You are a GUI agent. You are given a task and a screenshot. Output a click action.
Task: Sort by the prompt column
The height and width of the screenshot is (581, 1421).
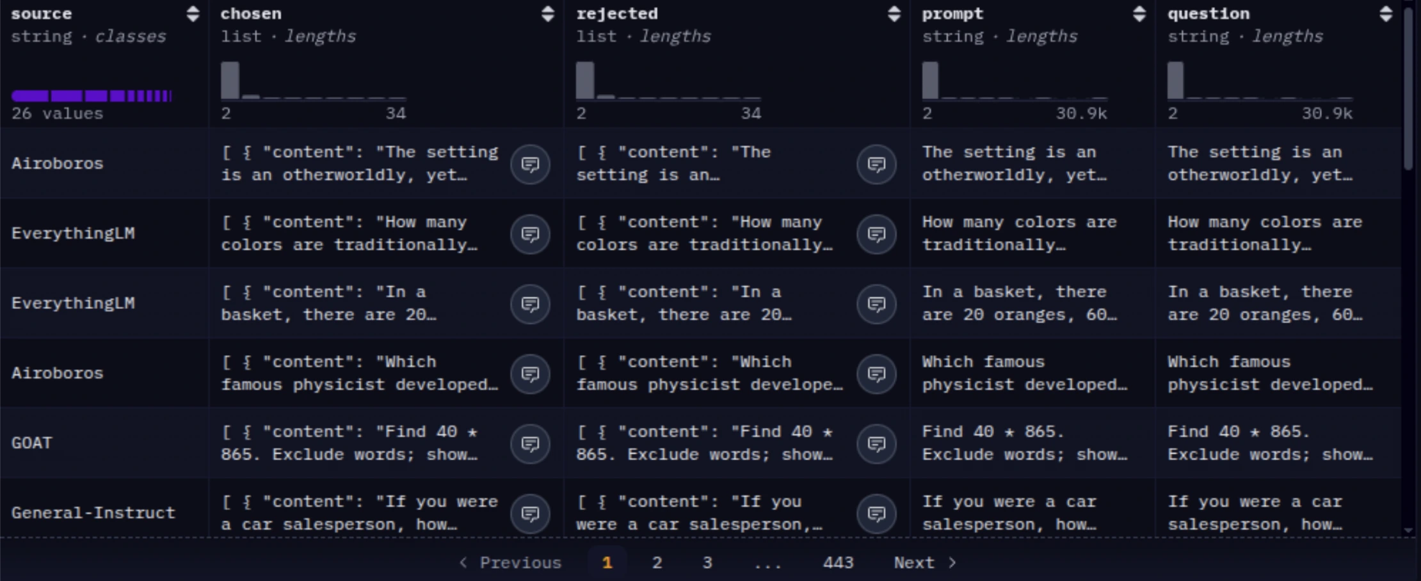coord(1139,14)
